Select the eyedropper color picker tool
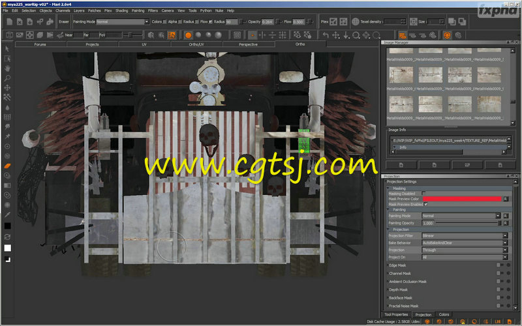Screen dimensions: 522x326 click(x=7, y=215)
